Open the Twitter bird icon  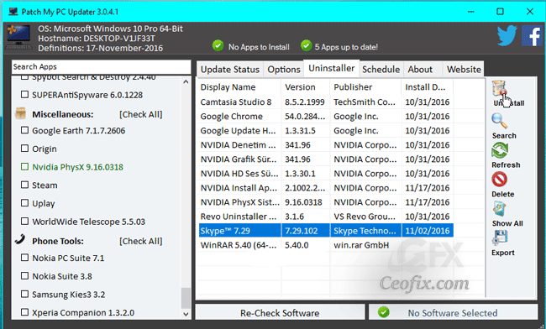(x=507, y=35)
